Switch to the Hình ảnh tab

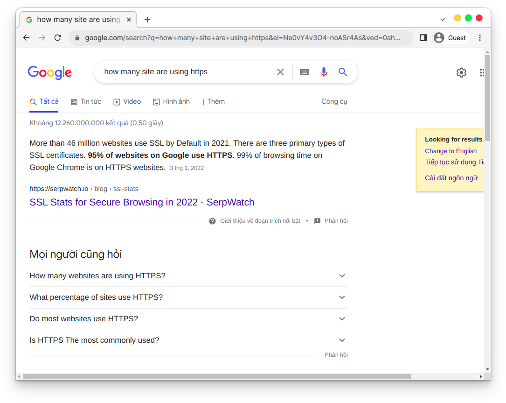point(172,102)
